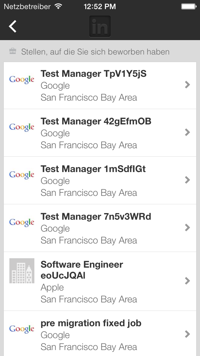Image resolution: width=200 pixels, height=356 pixels.
Task: Open the Test Manager TpV1Y5jS job title
Action: pyautogui.click(x=93, y=74)
